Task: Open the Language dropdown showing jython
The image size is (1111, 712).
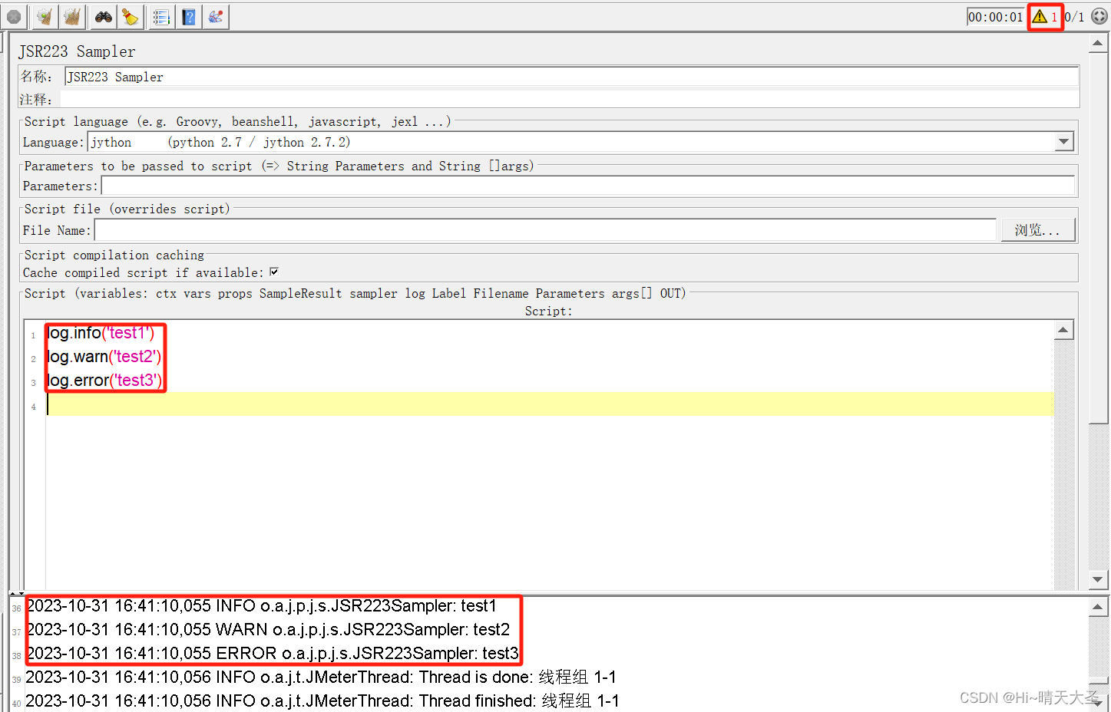Action: coord(1063,141)
